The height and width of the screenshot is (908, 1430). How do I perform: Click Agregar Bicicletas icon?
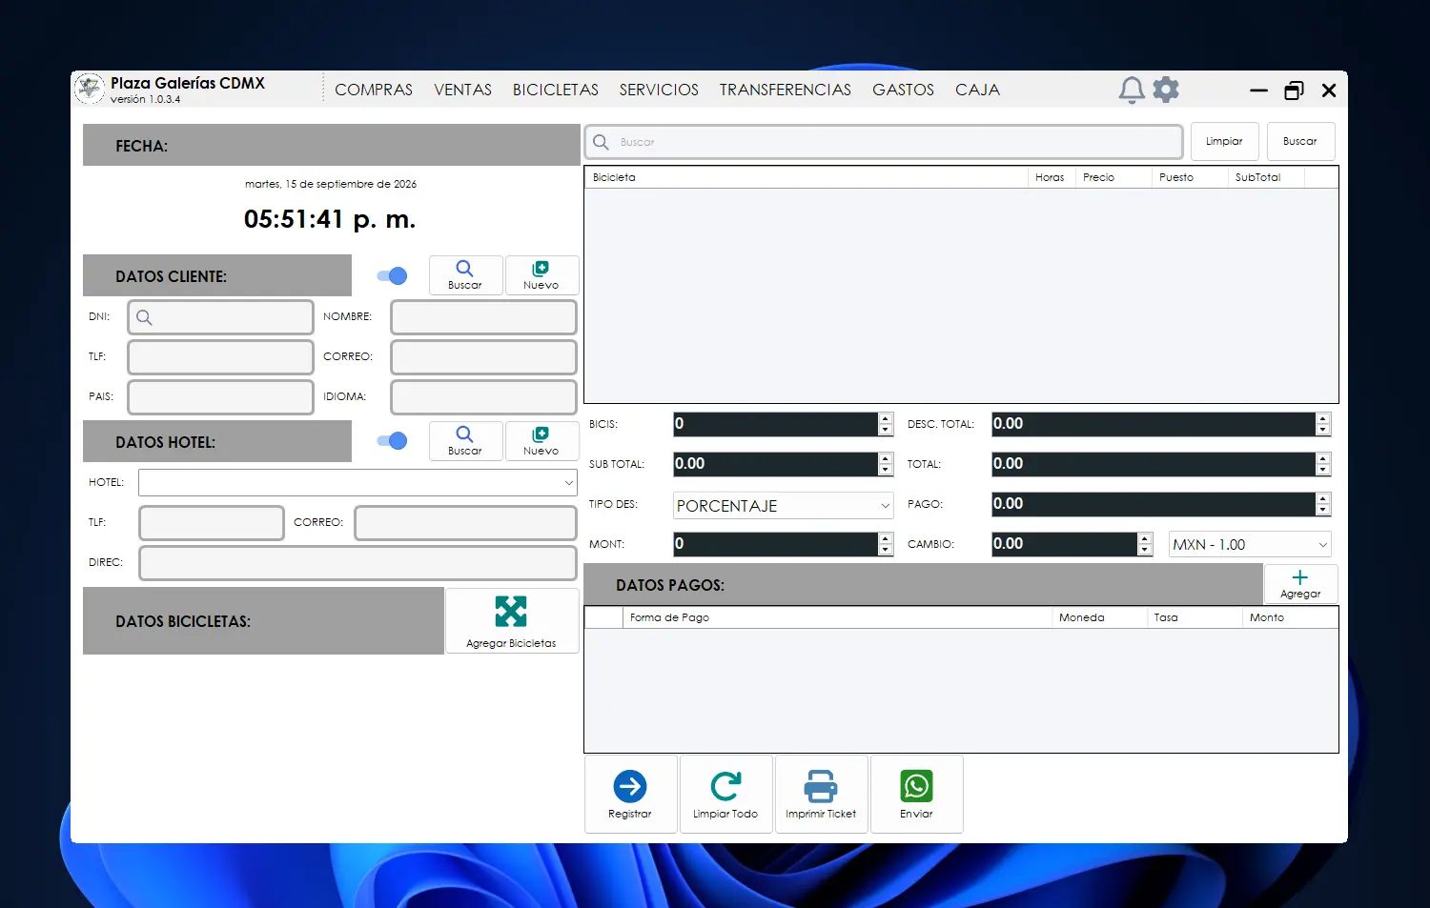click(511, 612)
